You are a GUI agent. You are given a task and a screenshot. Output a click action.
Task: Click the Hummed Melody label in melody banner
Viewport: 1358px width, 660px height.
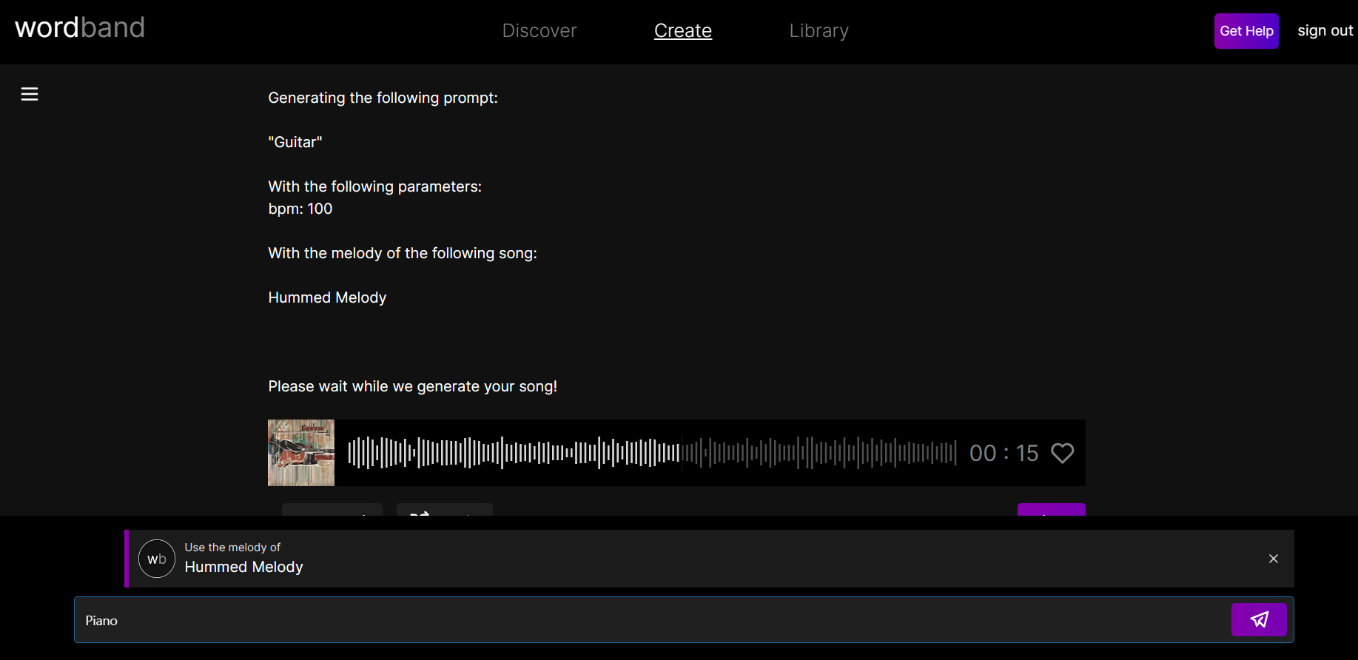[243, 567]
